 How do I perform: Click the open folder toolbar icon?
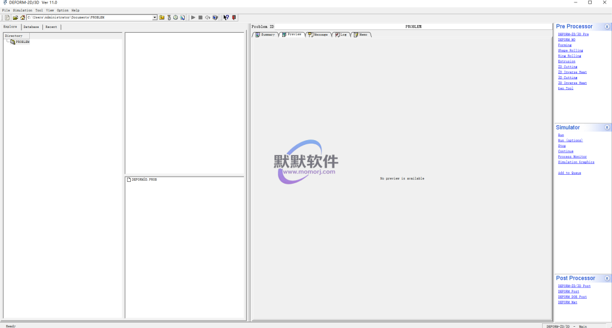[16, 17]
